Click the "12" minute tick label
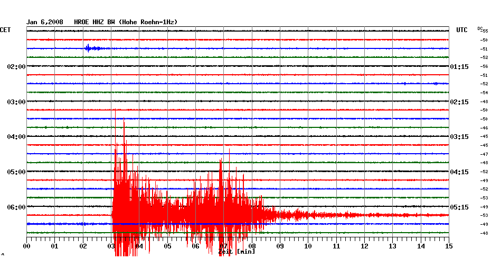 (364, 246)
